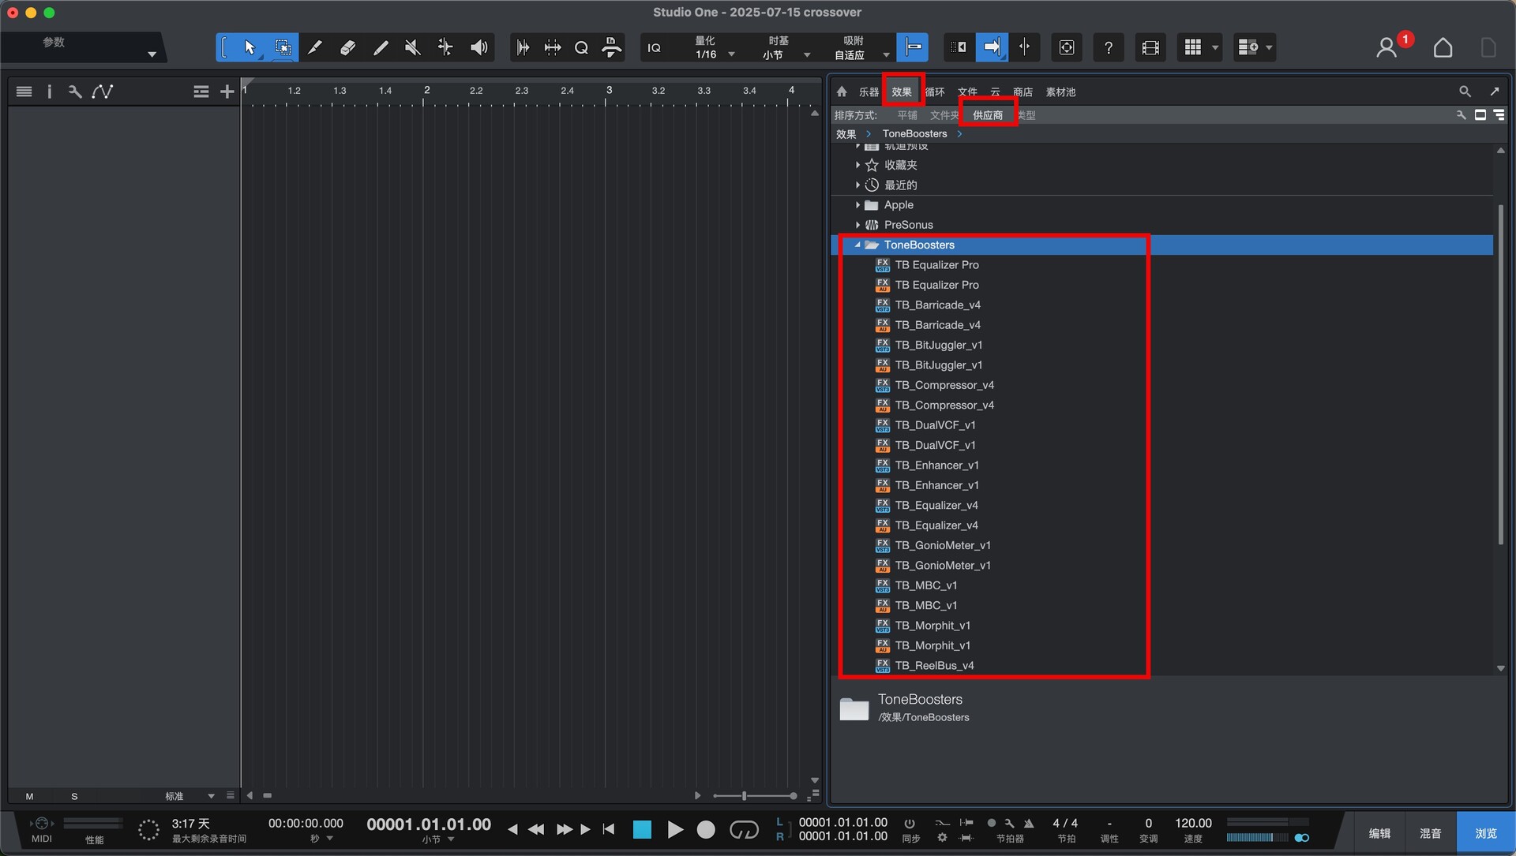Open the 编辑 edit view
Image resolution: width=1516 pixels, height=856 pixels.
[x=1379, y=833]
